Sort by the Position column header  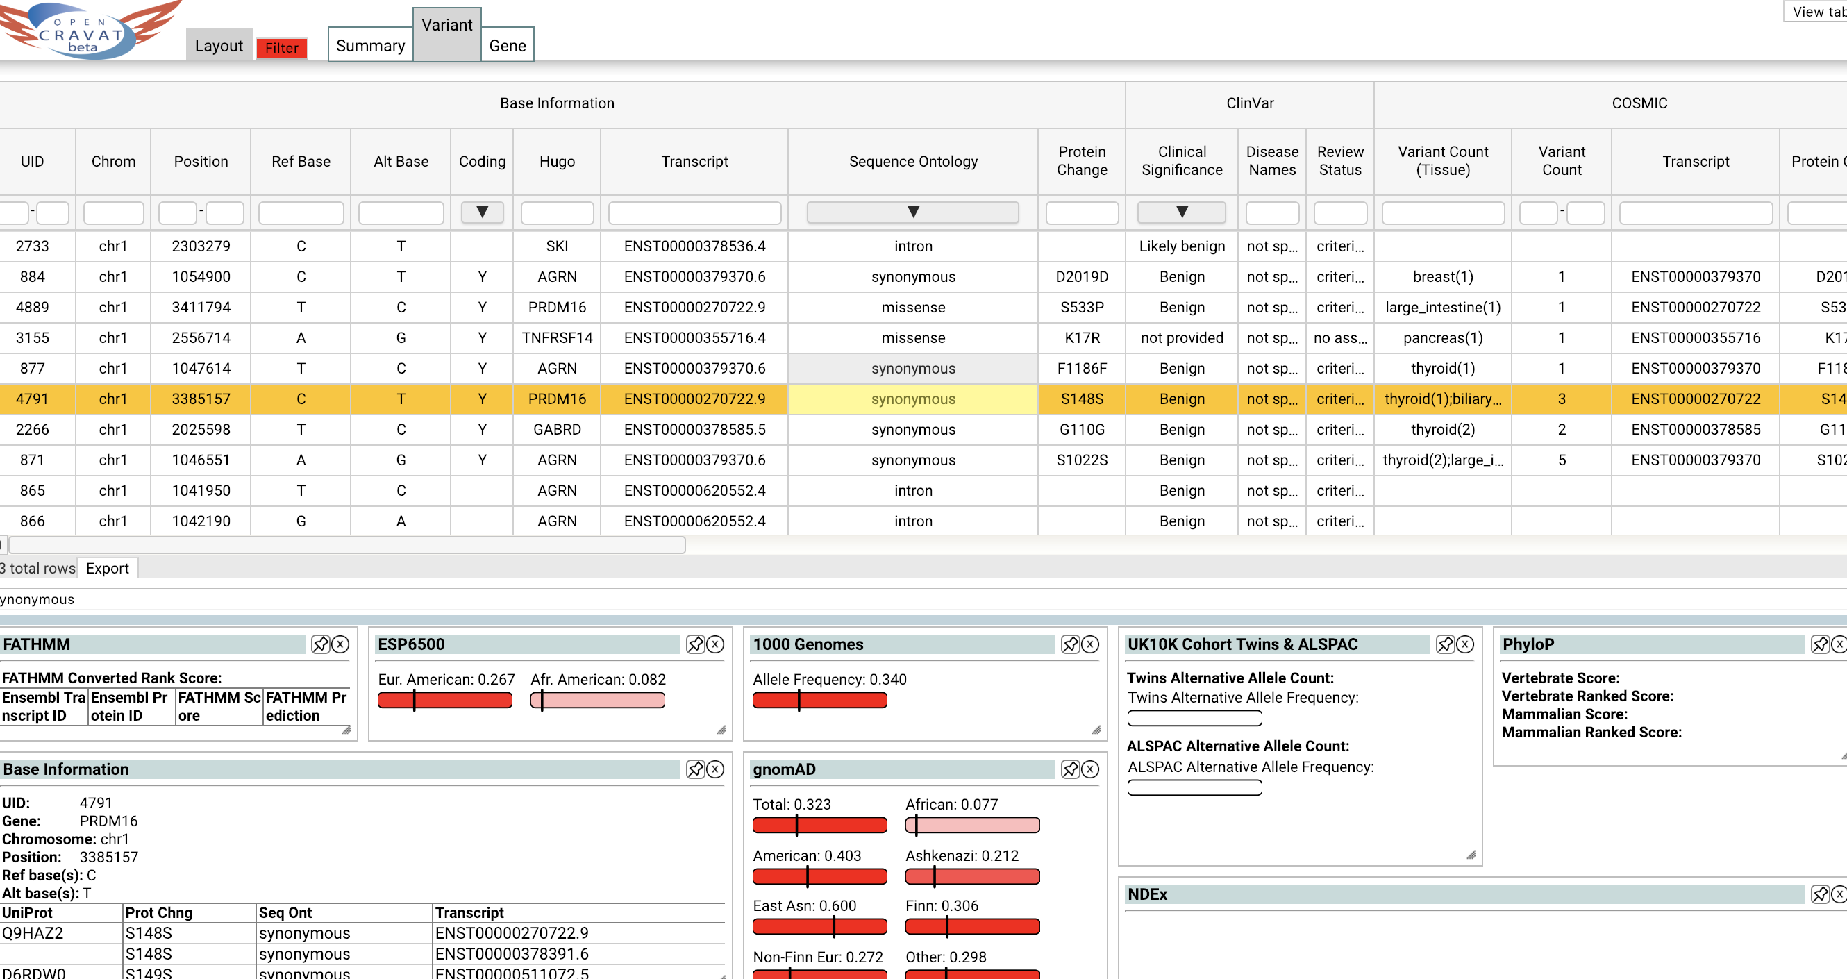pyautogui.click(x=201, y=161)
